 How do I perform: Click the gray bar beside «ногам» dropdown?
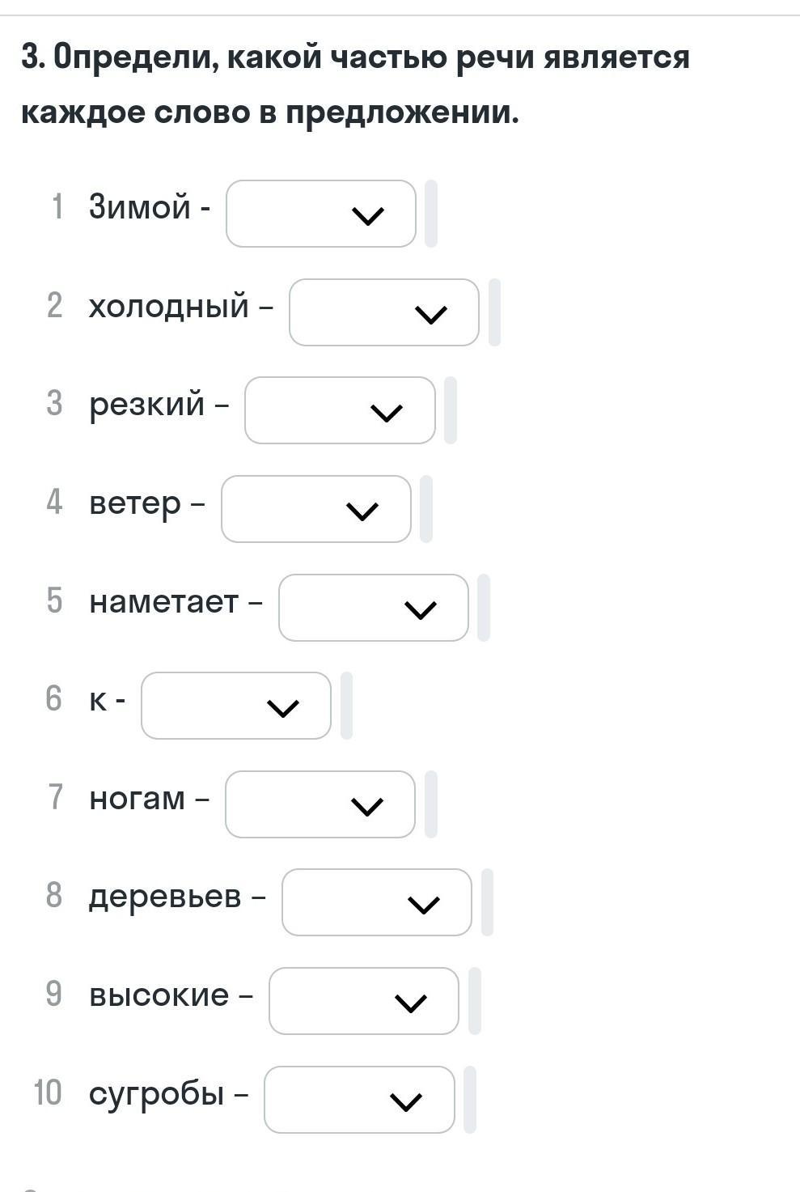point(431,804)
